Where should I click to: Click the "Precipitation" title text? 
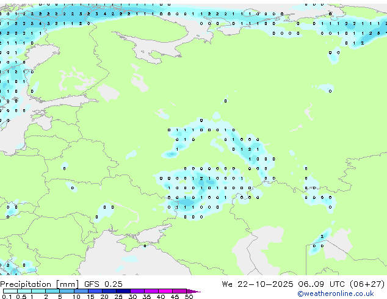coord(26,284)
